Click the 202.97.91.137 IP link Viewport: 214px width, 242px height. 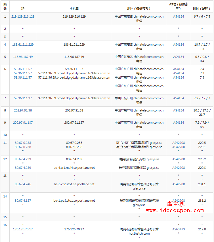pyautogui.click(x=23, y=123)
